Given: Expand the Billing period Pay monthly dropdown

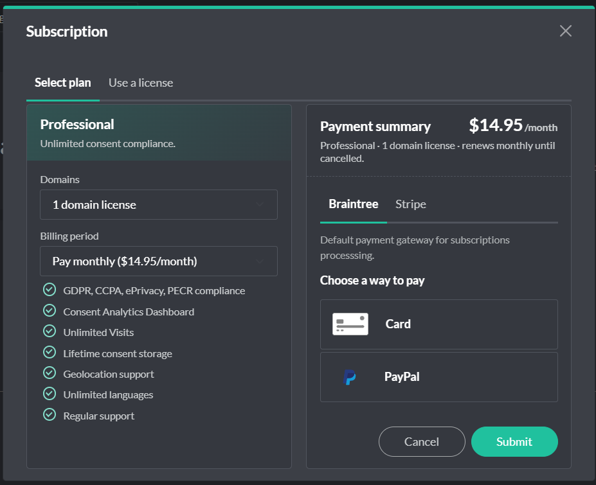Looking at the screenshot, I should coord(159,261).
